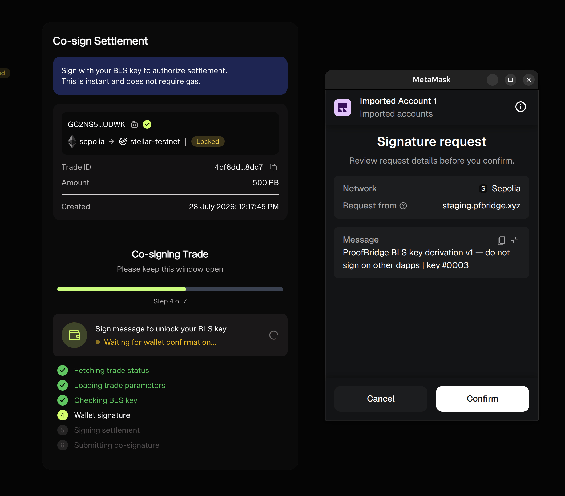Close the MetaMask popup window

[528, 80]
